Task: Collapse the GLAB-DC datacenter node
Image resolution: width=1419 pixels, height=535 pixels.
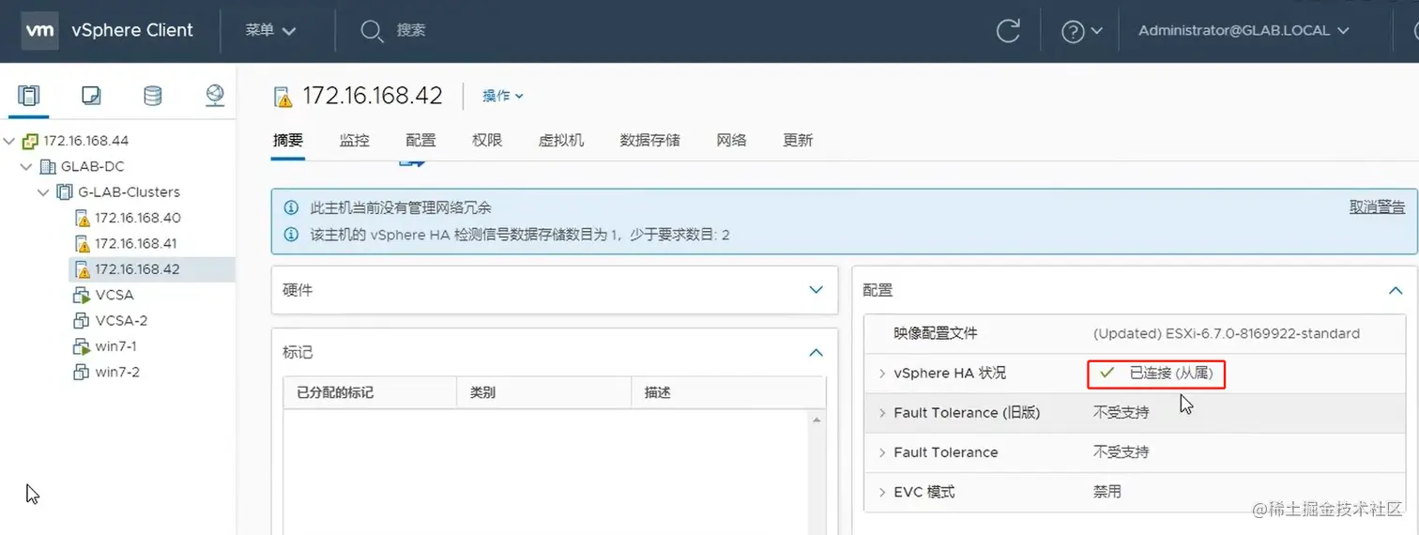Action: pos(26,166)
